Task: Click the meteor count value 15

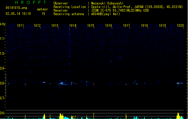Action: 43,14
